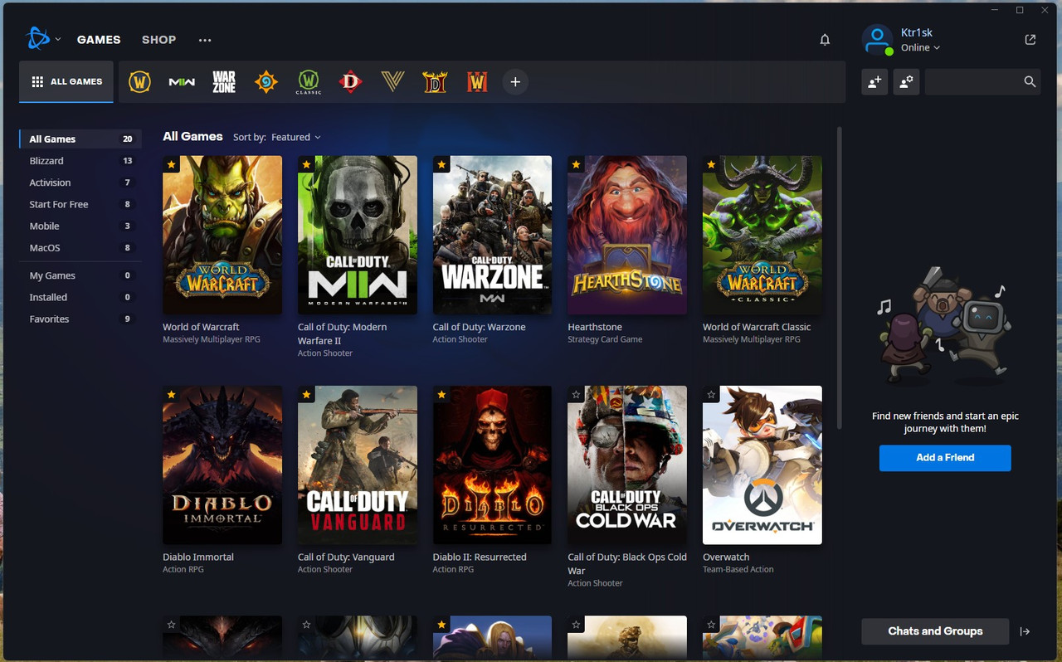The height and width of the screenshot is (662, 1062).
Task: Open Chats and Groups
Action: [935, 631]
